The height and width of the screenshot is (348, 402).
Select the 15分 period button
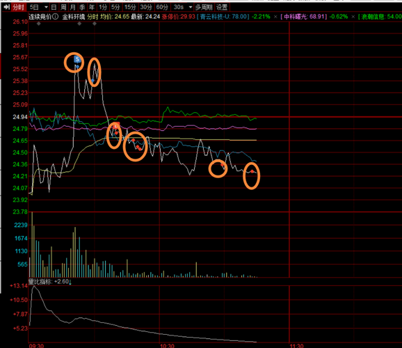click(130, 8)
